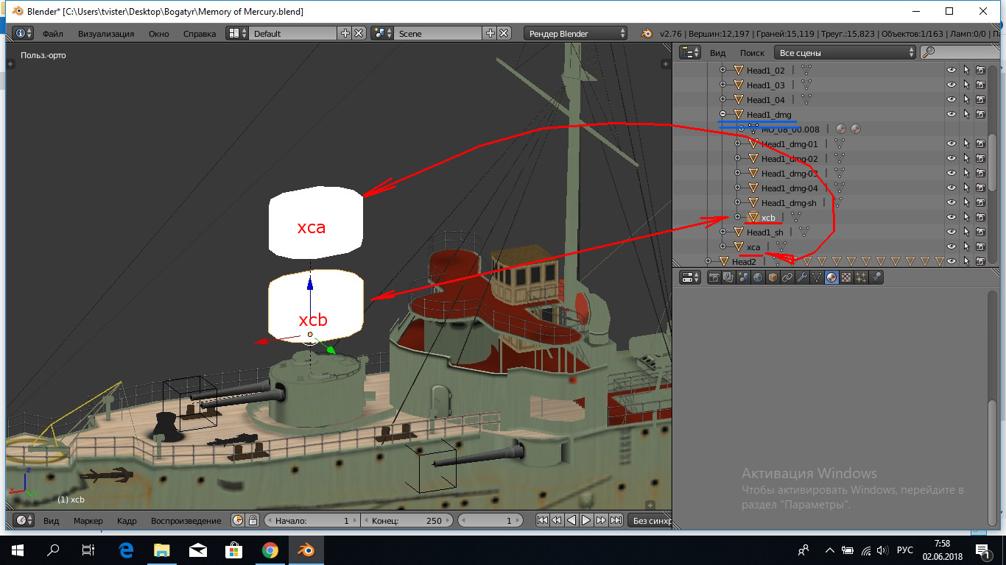Open the Constraints chain-link icon tab
The width and height of the screenshot is (1006, 565).
[787, 277]
